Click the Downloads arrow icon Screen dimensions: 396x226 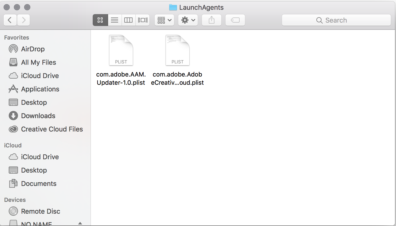[x=13, y=116]
